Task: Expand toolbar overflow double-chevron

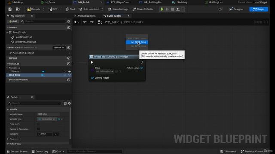Action: click(220, 9)
